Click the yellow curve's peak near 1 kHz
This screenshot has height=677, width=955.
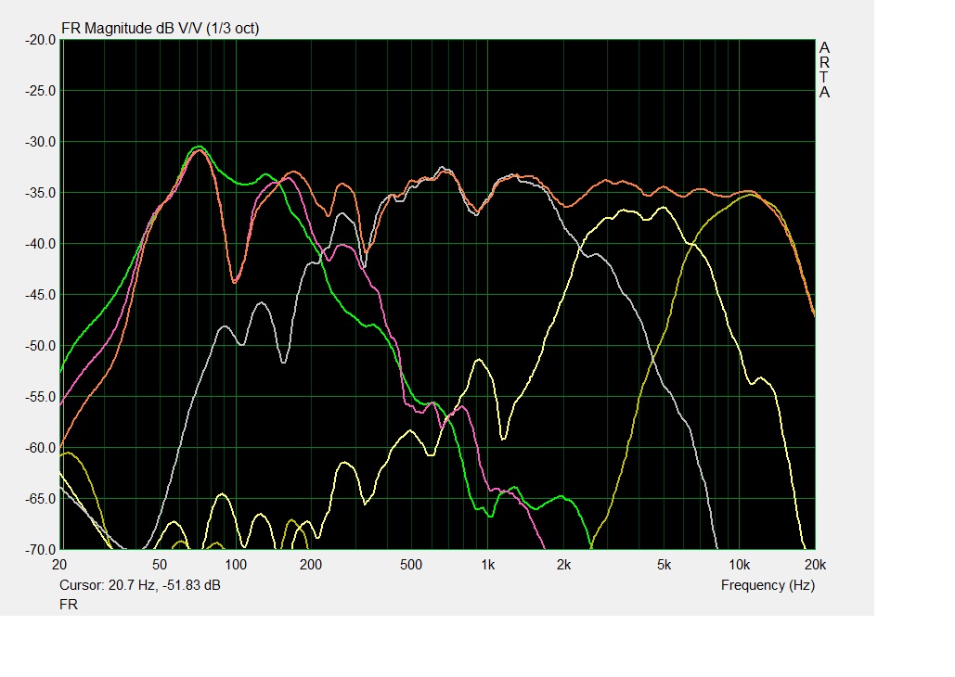click(x=480, y=360)
